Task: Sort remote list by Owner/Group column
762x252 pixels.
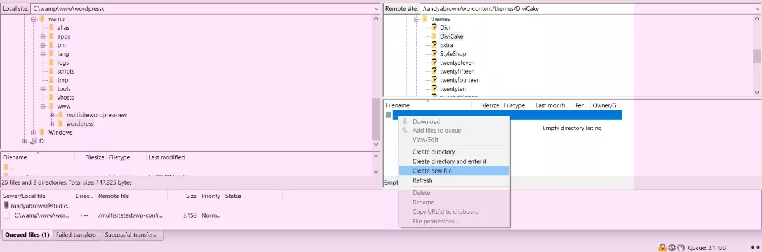Action: [x=606, y=105]
